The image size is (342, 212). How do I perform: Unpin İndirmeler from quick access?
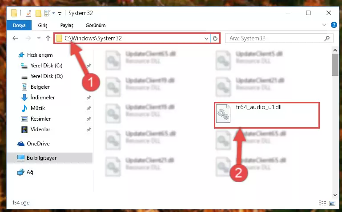89,98
